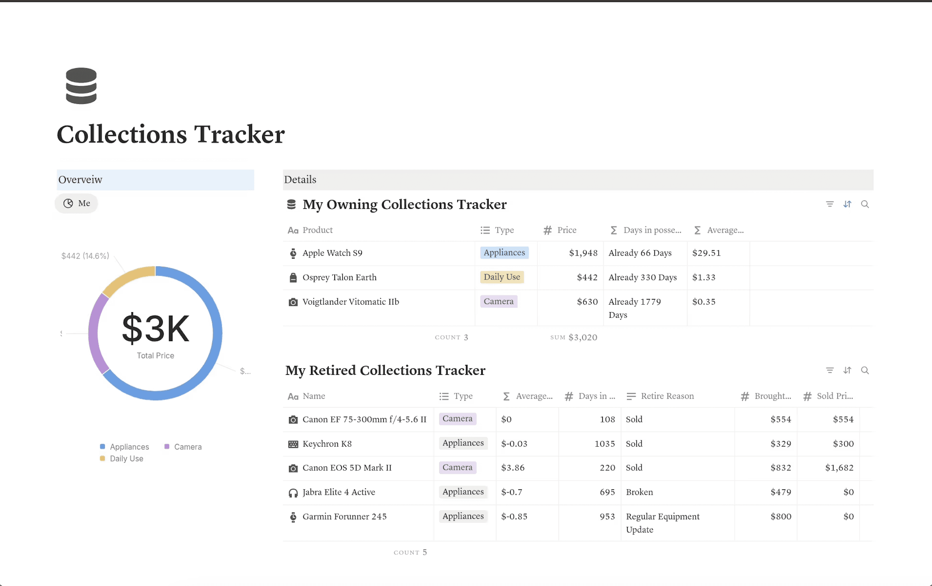Image resolution: width=932 pixels, height=586 pixels.
Task: Select the Osprey Talon Earth product name cell
Action: click(x=339, y=277)
